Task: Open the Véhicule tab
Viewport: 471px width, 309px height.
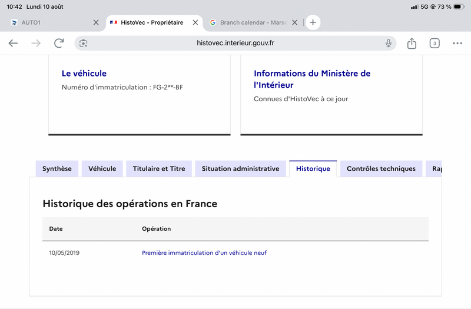Action: click(x=102, y=169)
